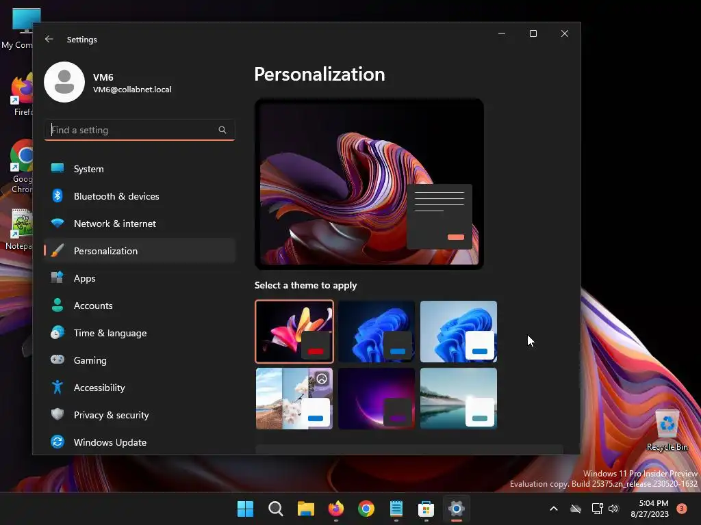Open the Accounts settings category
The width and height of the screenshot is (701, 525).
[140, 306]
